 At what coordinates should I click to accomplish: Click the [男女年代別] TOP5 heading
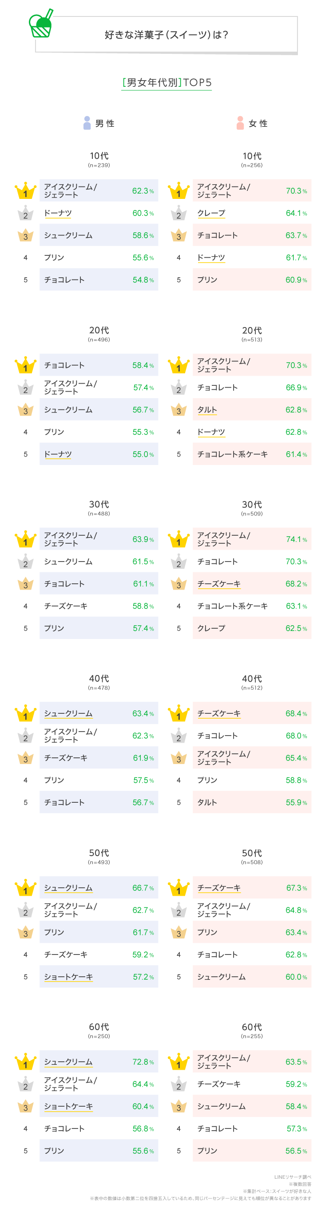click(x=167, y=83)
